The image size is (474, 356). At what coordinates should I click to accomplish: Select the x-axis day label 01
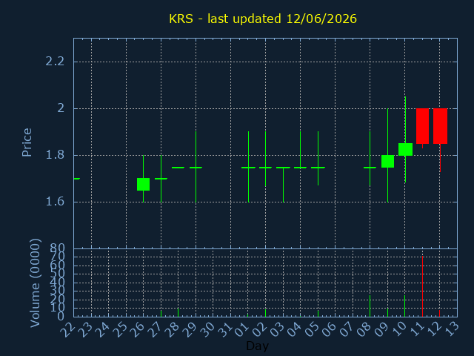point(242,329)
